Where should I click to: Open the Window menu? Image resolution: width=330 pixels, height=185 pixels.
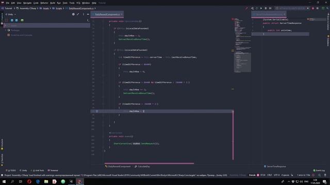coord(86,3)
